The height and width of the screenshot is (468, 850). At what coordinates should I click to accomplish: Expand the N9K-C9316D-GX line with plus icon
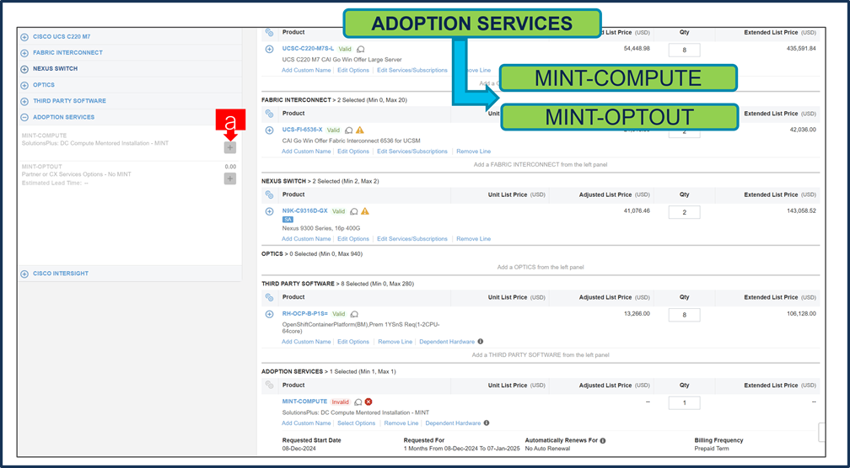click(x=270, y=211)
